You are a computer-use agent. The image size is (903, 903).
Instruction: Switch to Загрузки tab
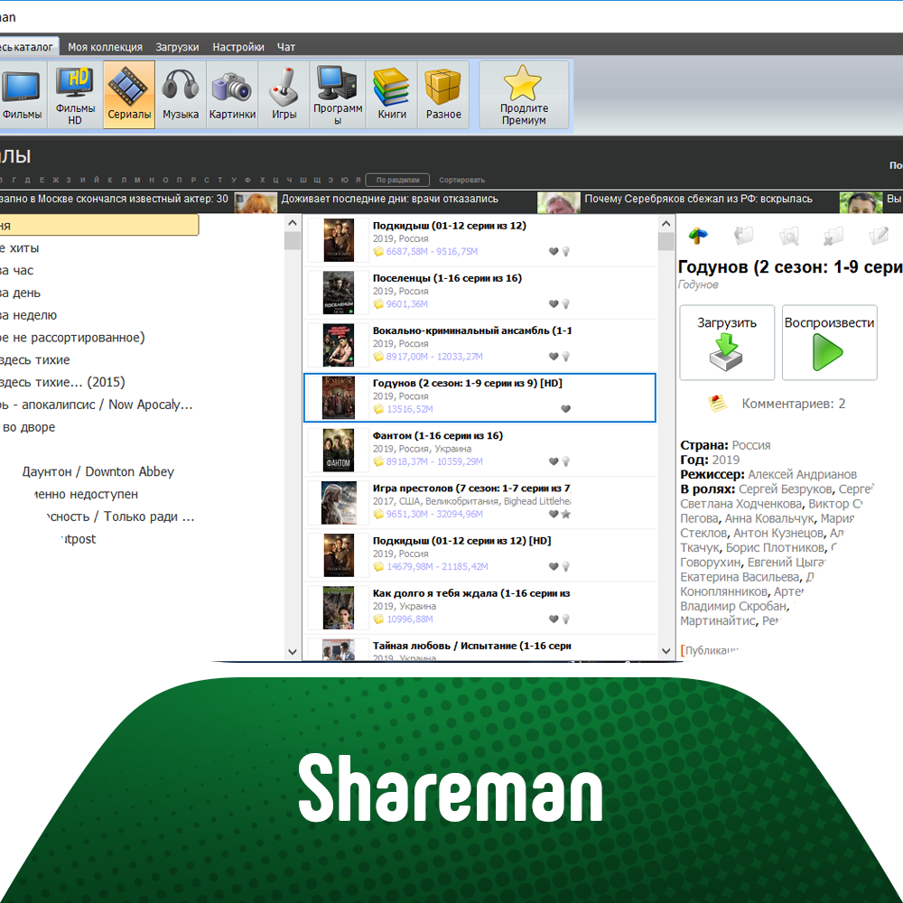[177, 47]
